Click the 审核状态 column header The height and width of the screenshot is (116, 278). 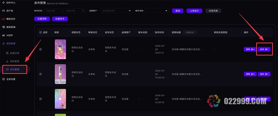[93, 32]
